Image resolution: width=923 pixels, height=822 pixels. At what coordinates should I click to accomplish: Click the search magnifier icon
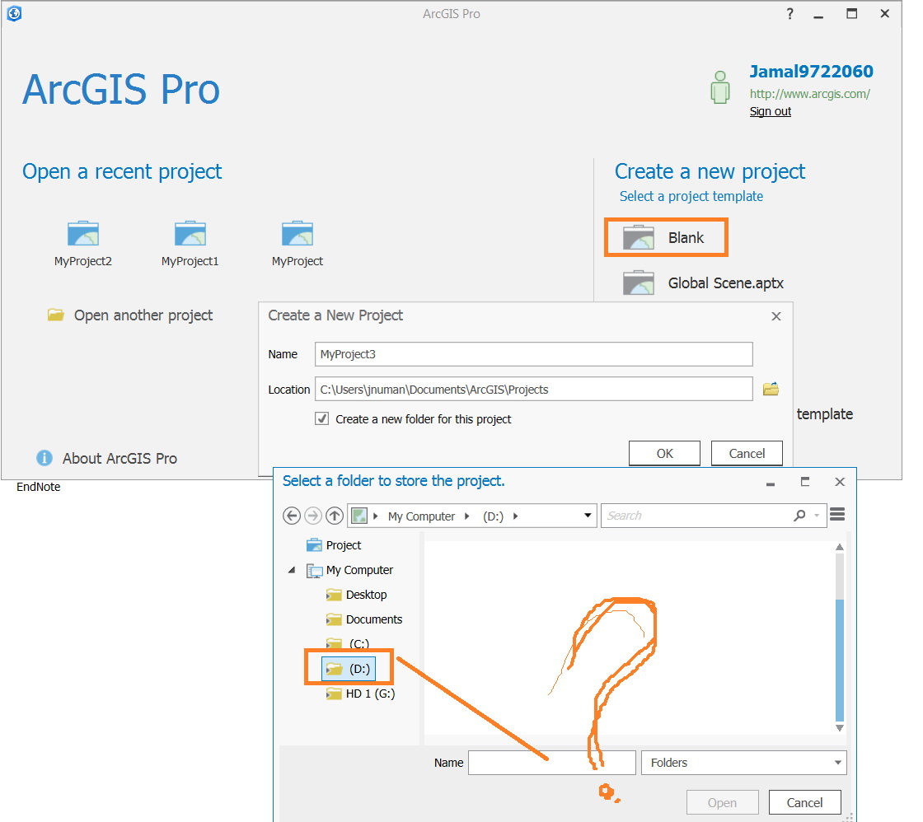pyautogui.click(x=799, y=516)
